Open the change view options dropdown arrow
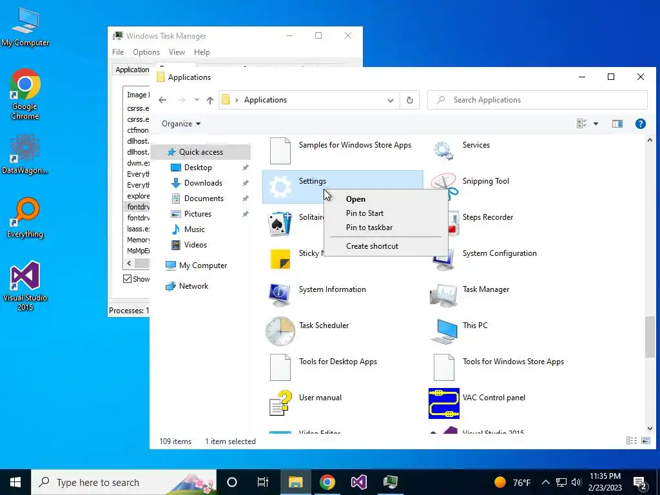 coord(596,124)
